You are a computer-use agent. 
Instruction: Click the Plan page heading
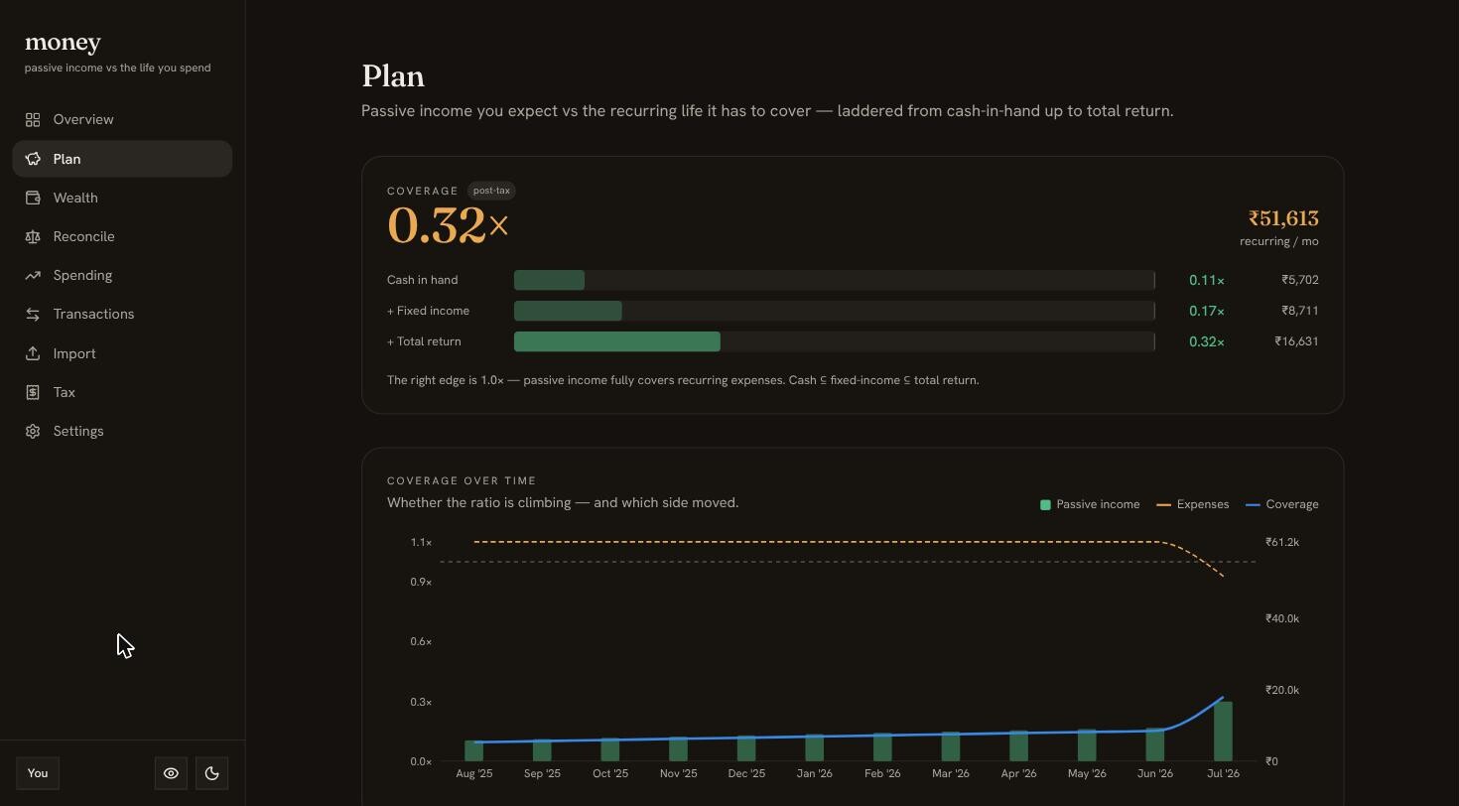tap(393, 76)
